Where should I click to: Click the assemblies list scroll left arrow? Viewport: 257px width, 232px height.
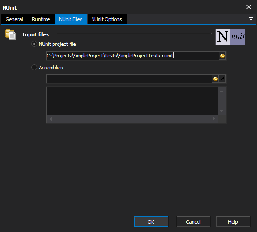tap(51, 119)
